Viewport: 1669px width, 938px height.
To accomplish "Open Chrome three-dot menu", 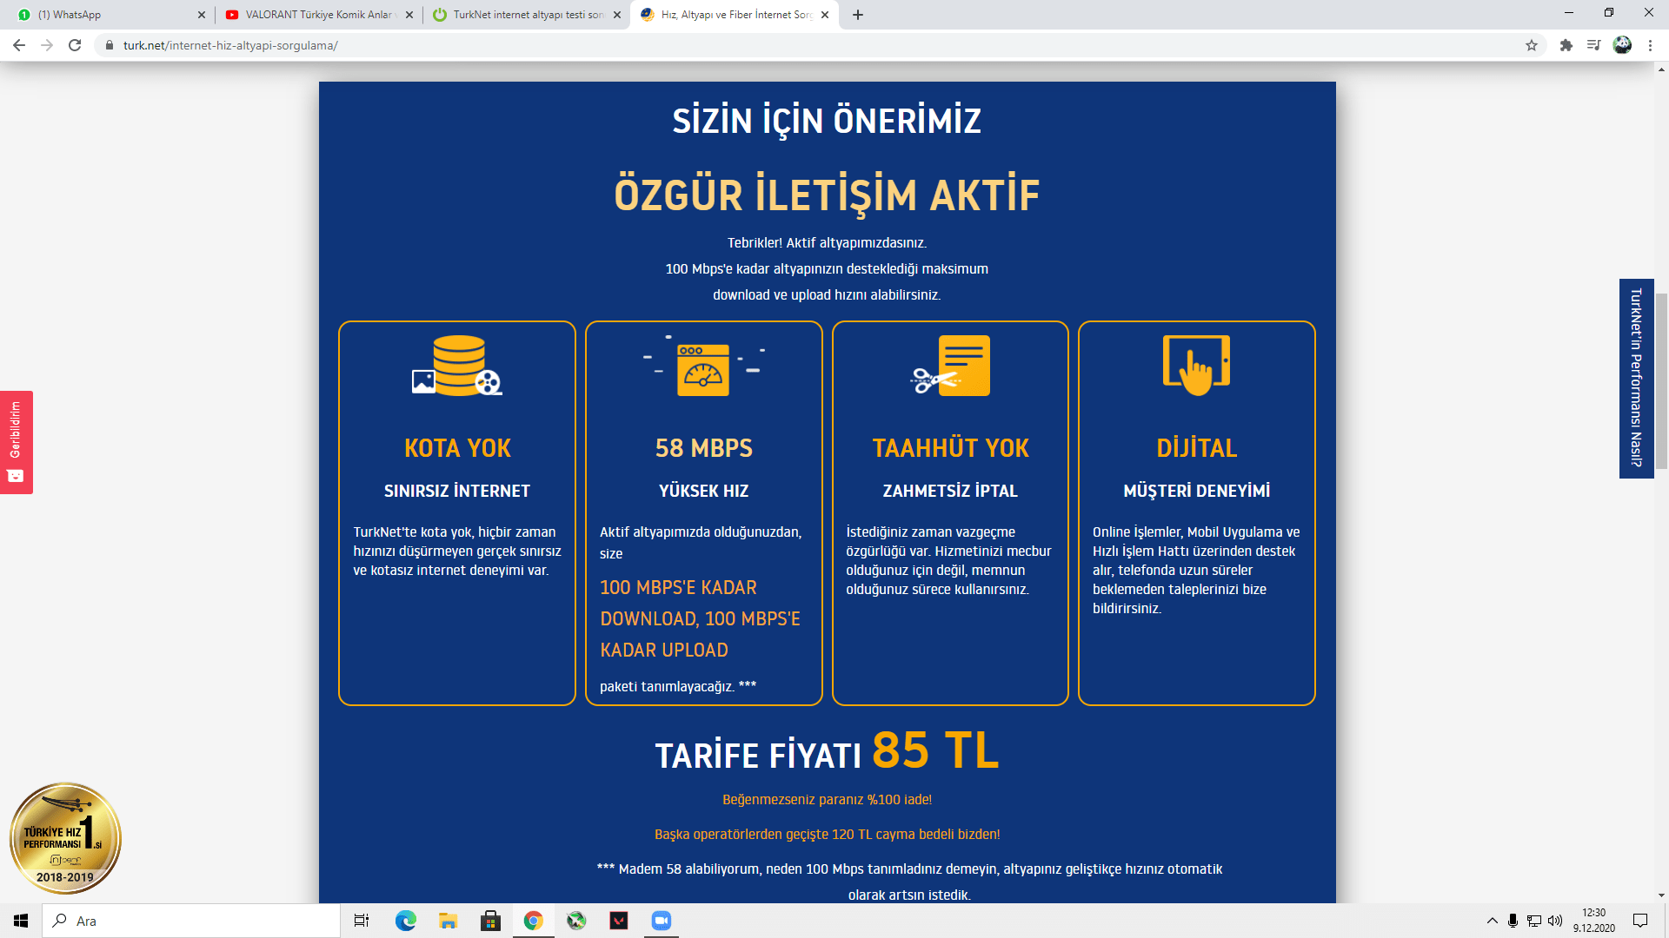I will [1650, 45].
